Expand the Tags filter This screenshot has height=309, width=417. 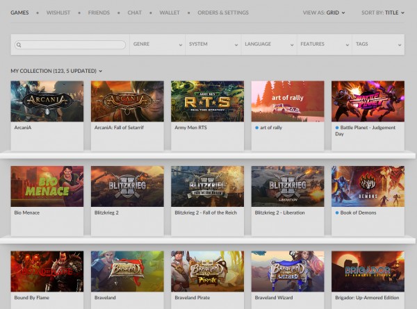pos(378,44)
